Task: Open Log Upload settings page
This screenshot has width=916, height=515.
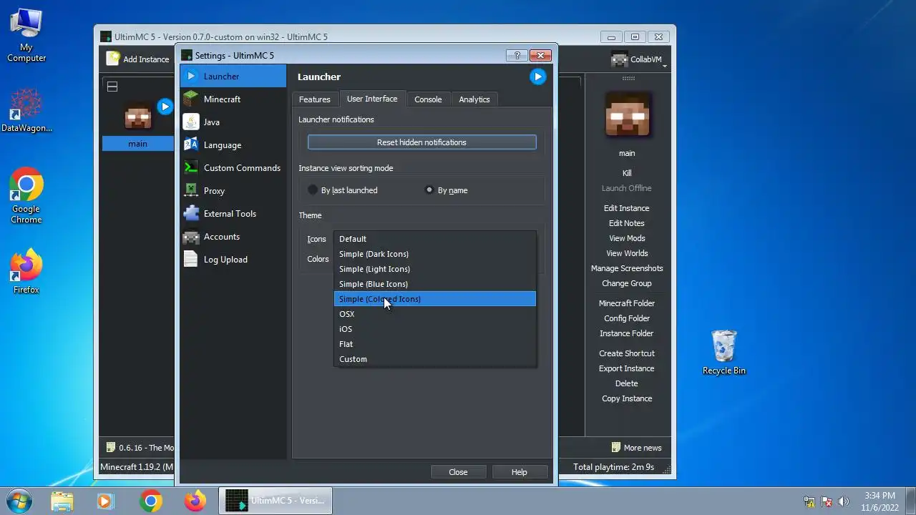Action: pyautogui.click(x=233, y=260)
